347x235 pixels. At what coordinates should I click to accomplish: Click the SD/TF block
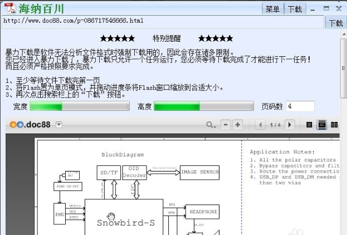109,173
